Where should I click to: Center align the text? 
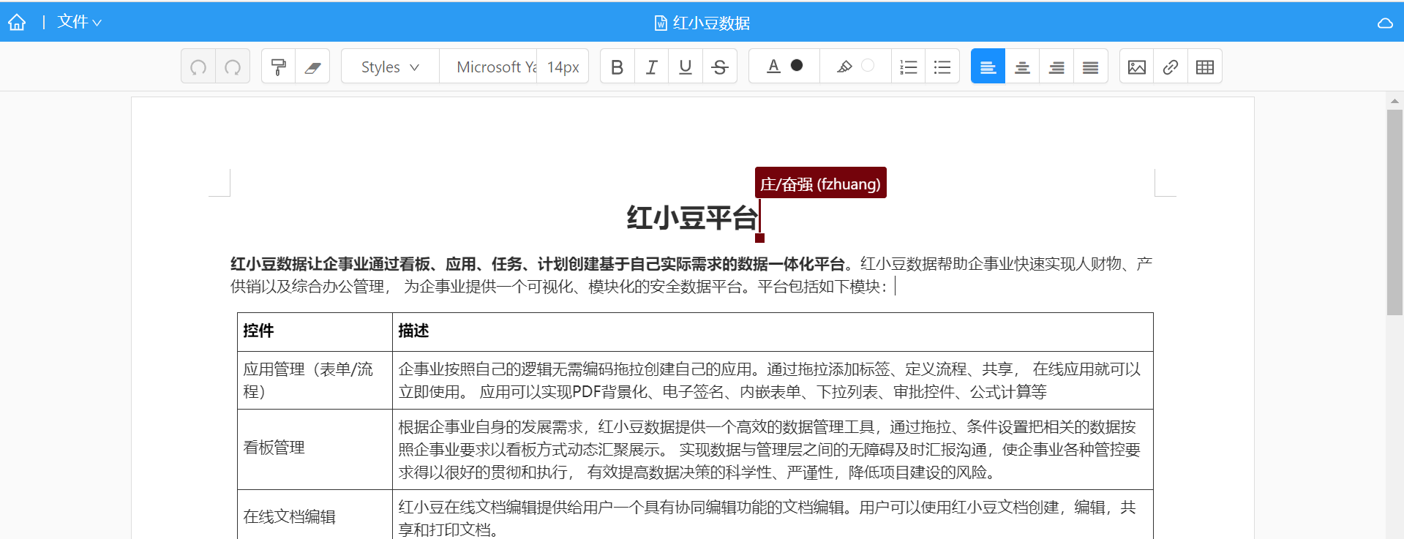[x=1022, y=67]
